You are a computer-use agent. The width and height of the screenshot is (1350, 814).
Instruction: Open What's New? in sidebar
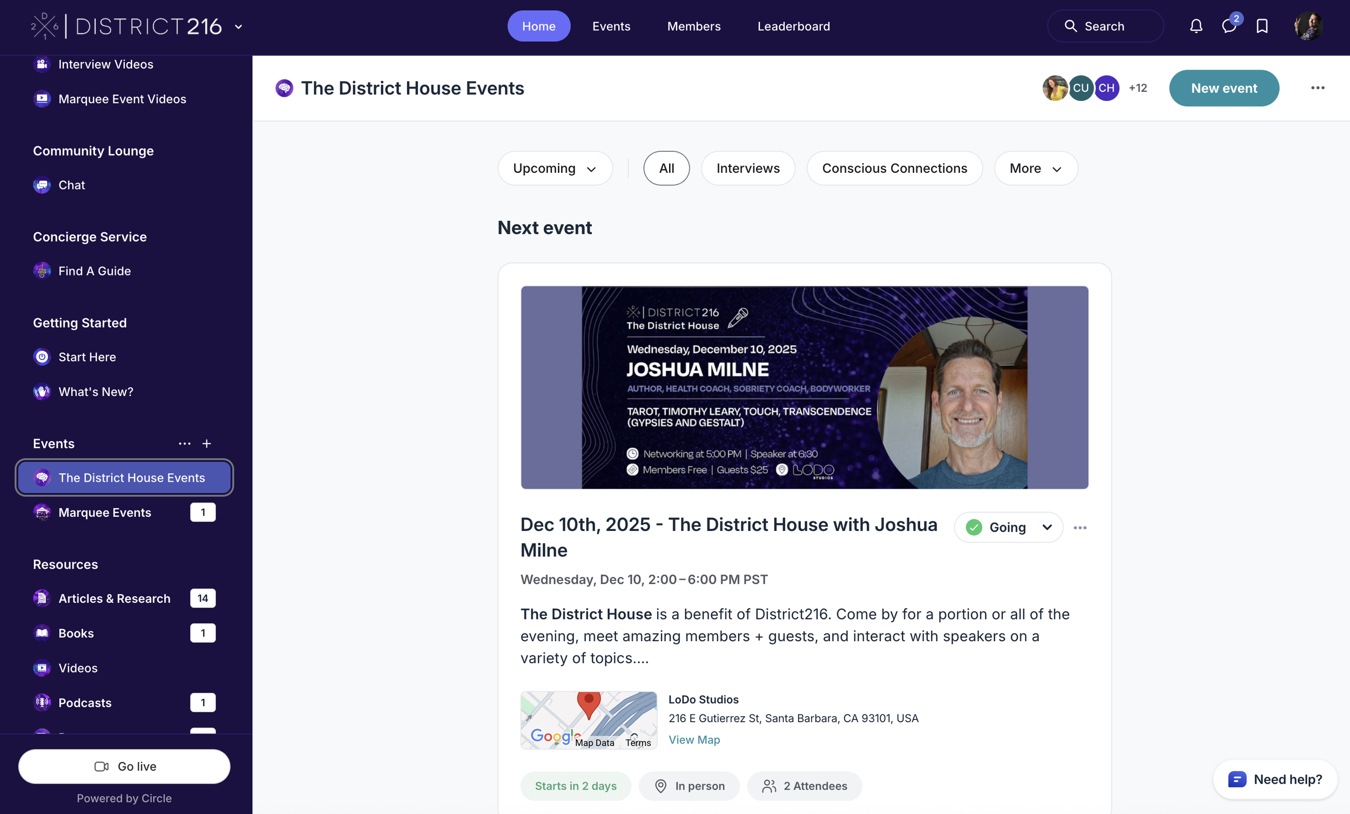tap(124, 392)
